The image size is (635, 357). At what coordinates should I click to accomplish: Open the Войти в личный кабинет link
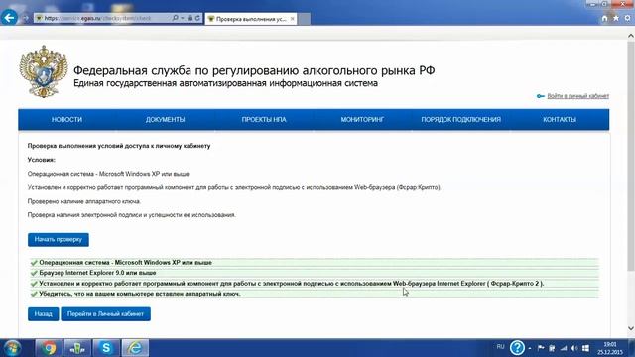[x=577, y=96]
